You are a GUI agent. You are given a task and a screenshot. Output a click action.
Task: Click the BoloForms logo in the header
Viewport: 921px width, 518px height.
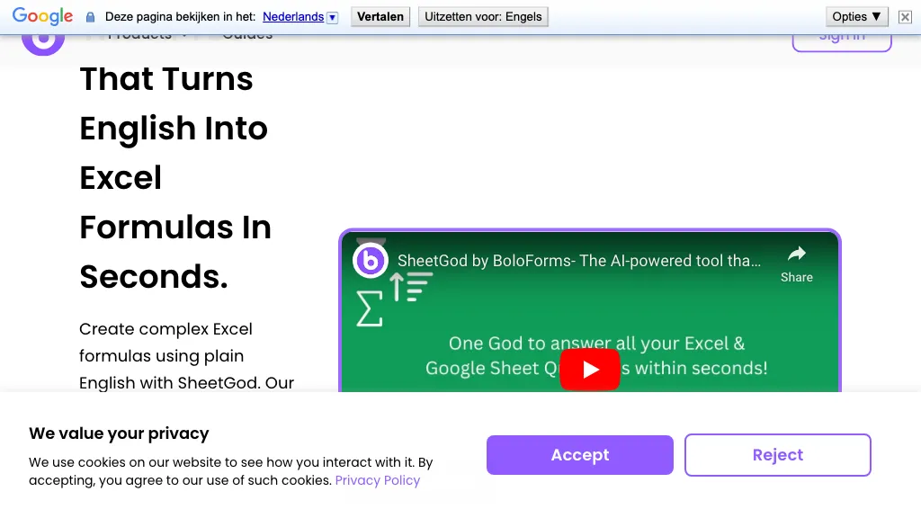[x=43, y=40]
